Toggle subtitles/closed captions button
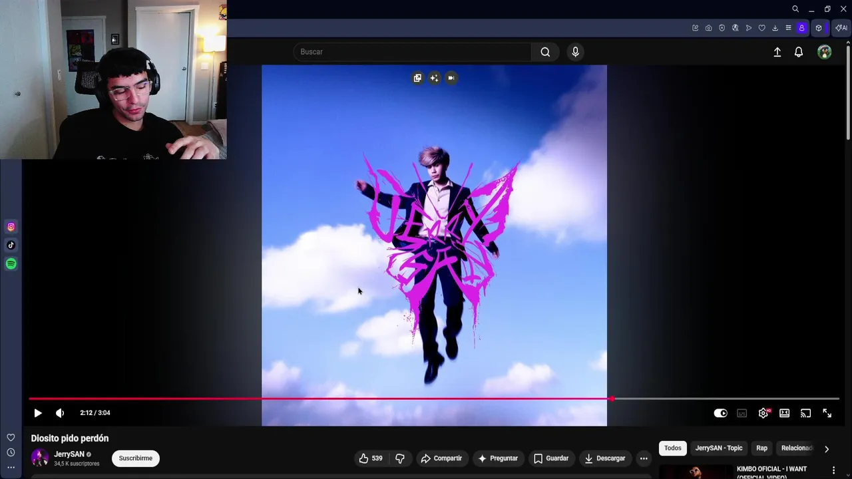 click(742, 413)
